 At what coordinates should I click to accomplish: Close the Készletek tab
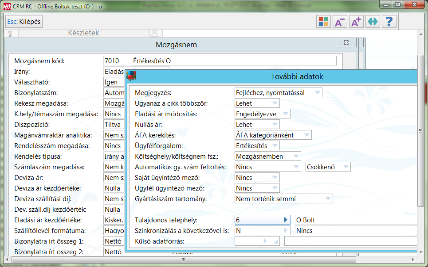pyautogui.click(x=154, y=33)
